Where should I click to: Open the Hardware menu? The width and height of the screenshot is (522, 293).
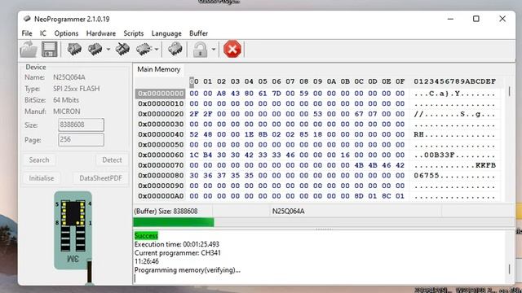(101, 33)
